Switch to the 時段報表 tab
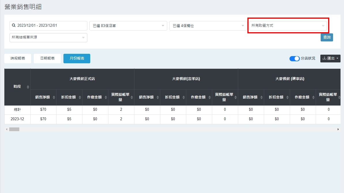The width and height of the screenshot is (344, 193). [x=18, y=58]
